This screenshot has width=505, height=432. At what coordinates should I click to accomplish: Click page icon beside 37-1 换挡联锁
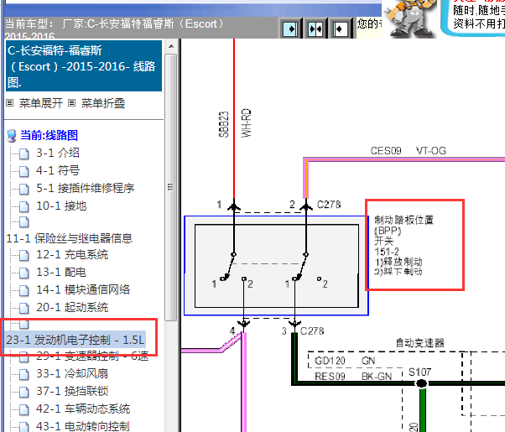23,392
